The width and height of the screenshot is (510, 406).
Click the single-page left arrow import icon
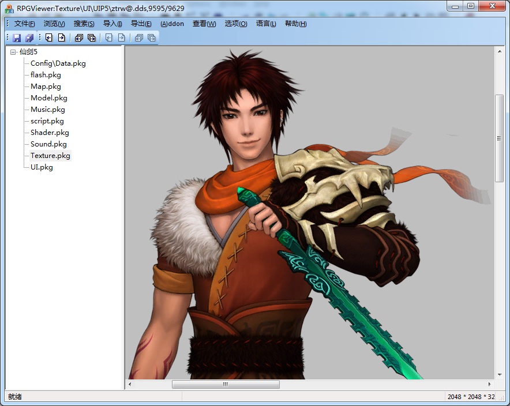pos(49,37)
